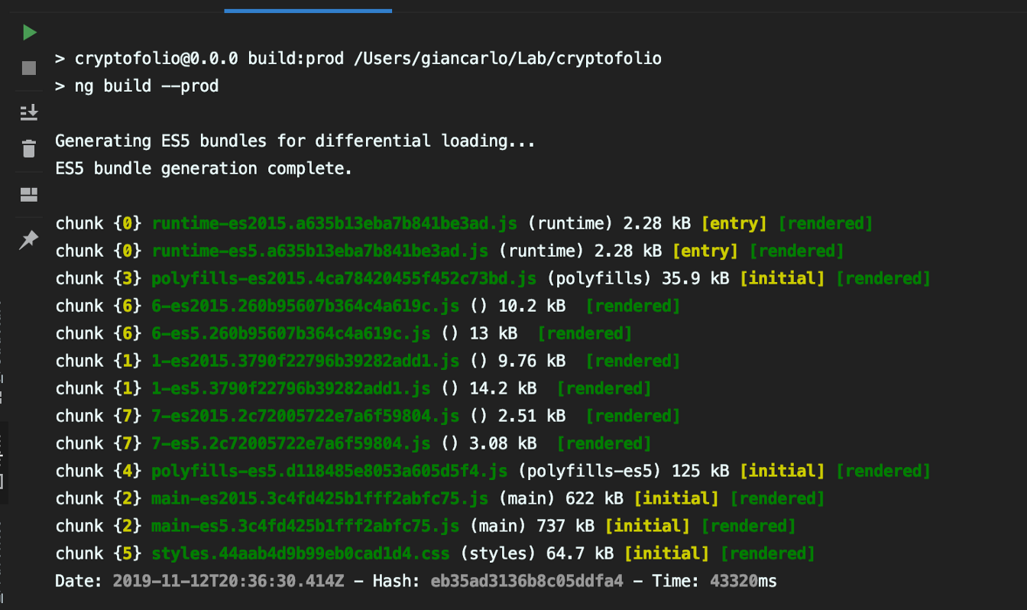Click the build hash eb35ad3136b8c05ddfa4

click(526, 581)
